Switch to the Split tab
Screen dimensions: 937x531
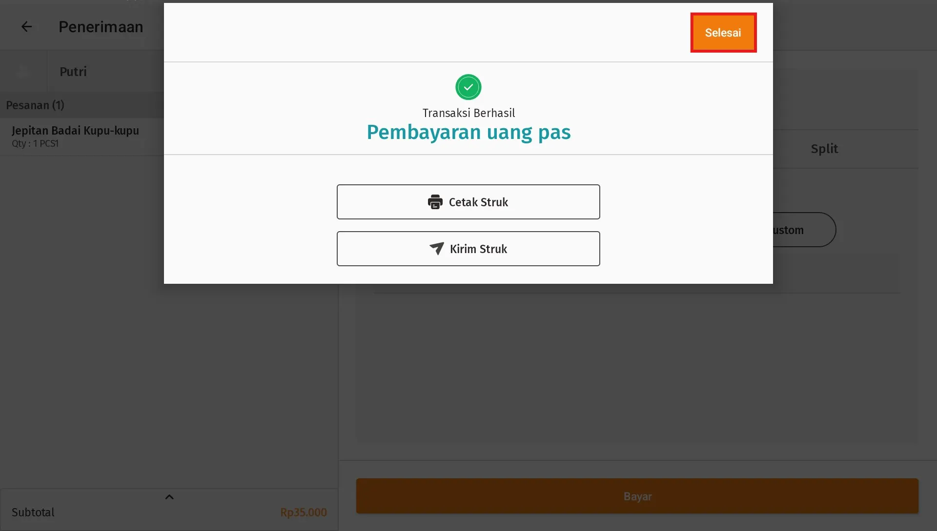(824, 148)
